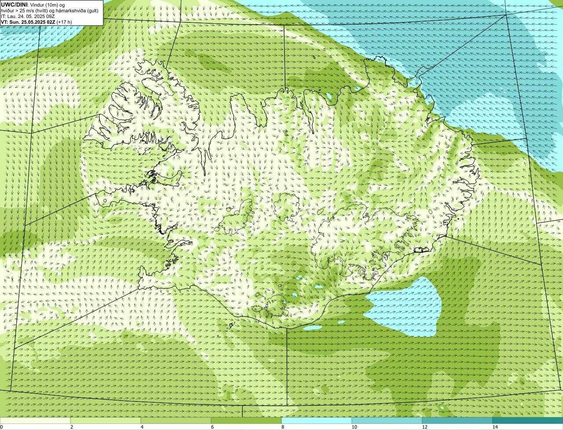Click the "8" label on the color scale
This screenshot has width=563, height=430.
point(283,427)
